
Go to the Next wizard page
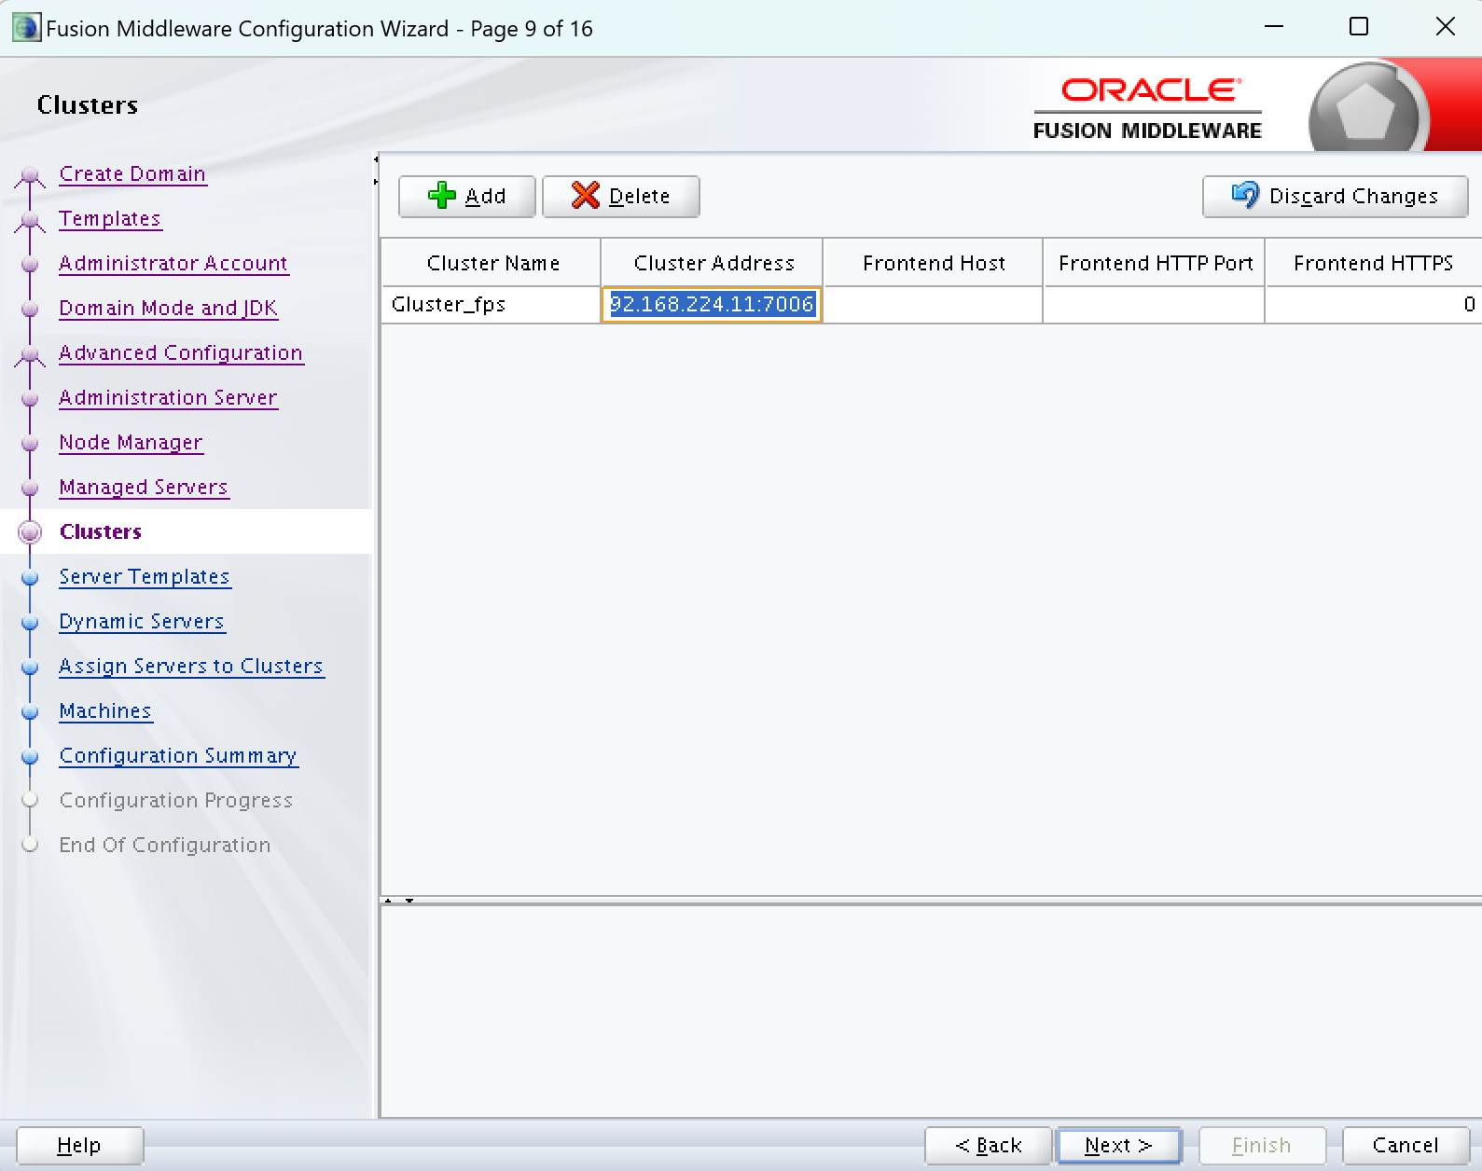click(x=1118, y=1145)
